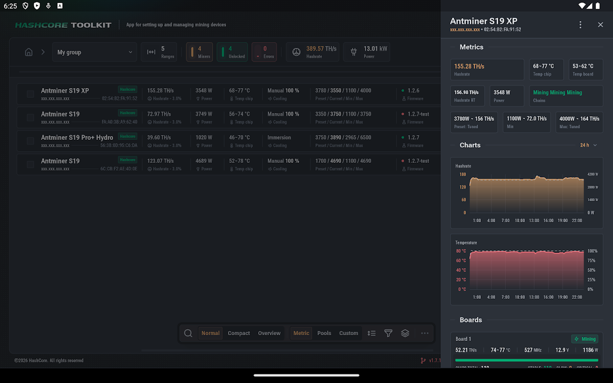Click the shield icon in Android status bar
The height and width of the screenshot is (383, 613).
pos(26,6)
